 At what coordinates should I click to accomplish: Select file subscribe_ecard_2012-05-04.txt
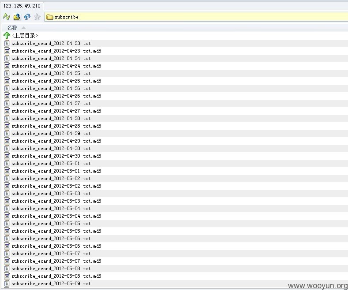coord(51,209)
